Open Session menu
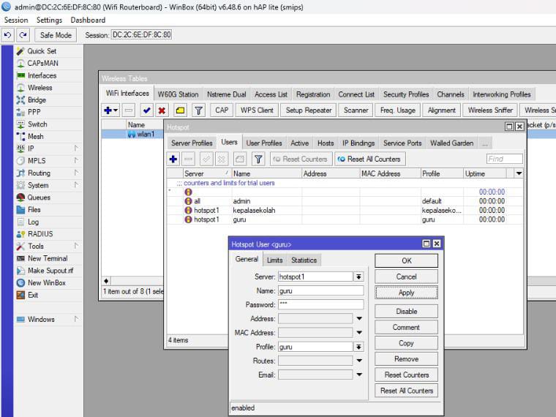Image resolution: width=556 pixels, height=417 pixels. pyautogui.click(x=16, y=20)
